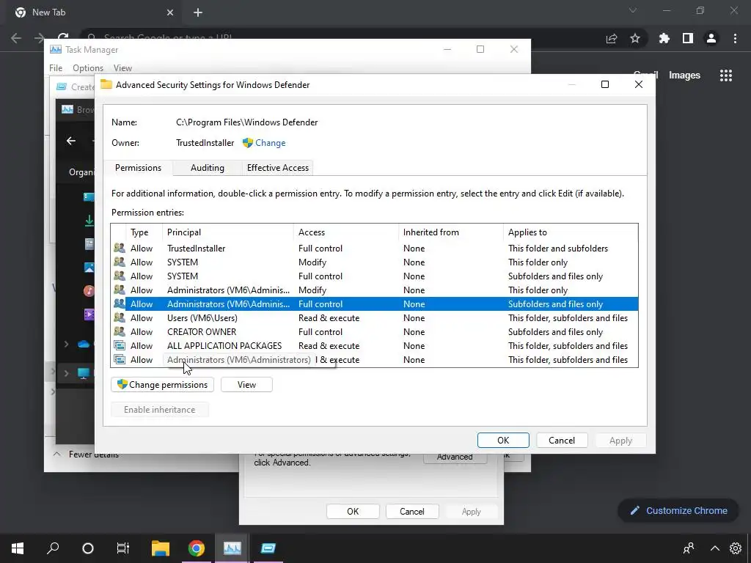Viewport: 751px width, 563px height.
Task: Expand the OneDrive cloud tree item
Action: [x=66, y=345]
